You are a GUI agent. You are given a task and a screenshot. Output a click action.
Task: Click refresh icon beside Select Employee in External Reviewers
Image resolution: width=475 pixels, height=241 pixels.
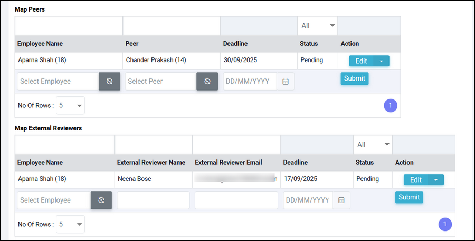[x=101, y=200]
